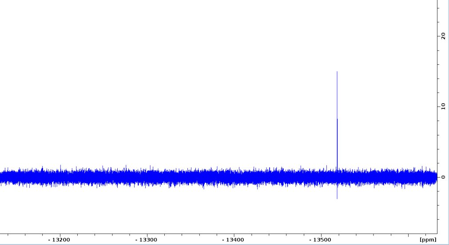The height and width of the screenshot is (245, 449).
Task: Click the [ppm] unit label
Action: (x=428, y=240)
